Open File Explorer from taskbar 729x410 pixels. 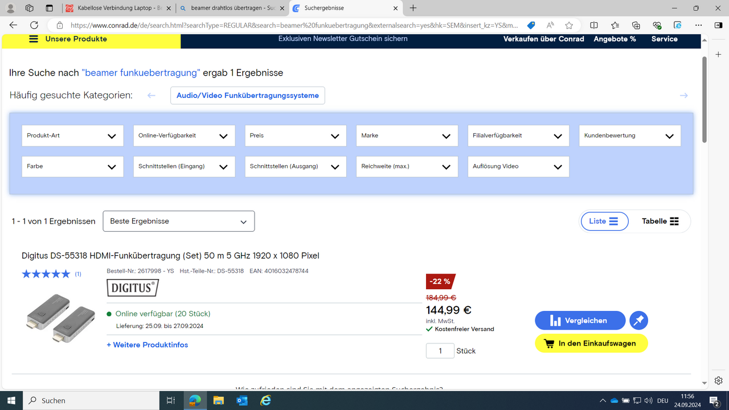pyautogui.click(x=218, y=400)
